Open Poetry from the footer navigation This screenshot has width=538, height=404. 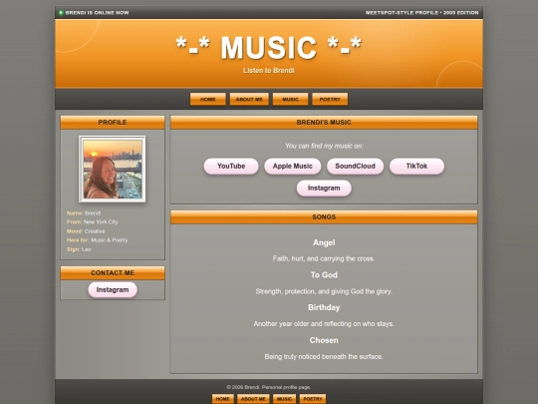[x=313, y=399]
